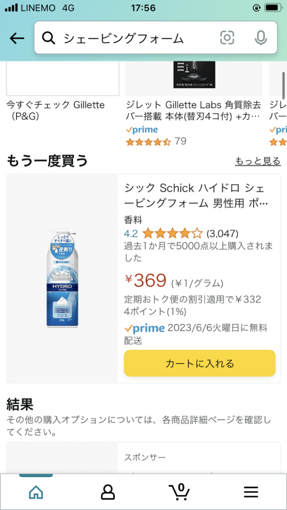Tap 今すぐチェック Gillette (P&G) link

click(x=55, y=110)
